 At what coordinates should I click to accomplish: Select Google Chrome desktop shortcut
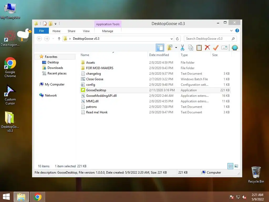10,67
